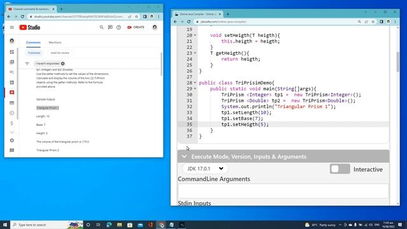407x229 pixels.
Task: Select the Published filter chip
Action: pos(34,53)
